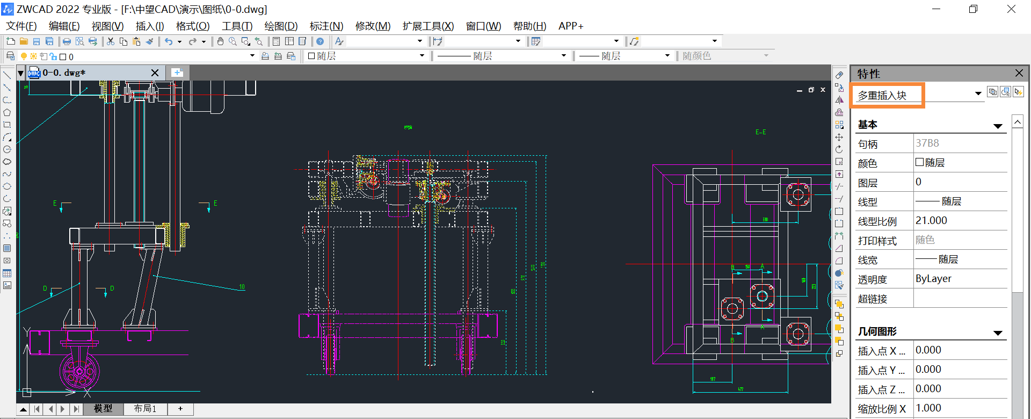The width and height of the screenshot is (1031, 419).
Task: Activate the Pan hand tool
Action: pos(220,41)
